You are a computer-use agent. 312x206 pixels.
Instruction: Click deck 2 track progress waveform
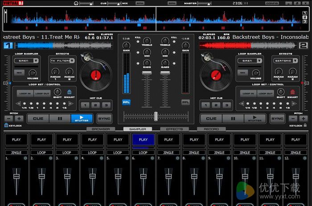point(248,46)
